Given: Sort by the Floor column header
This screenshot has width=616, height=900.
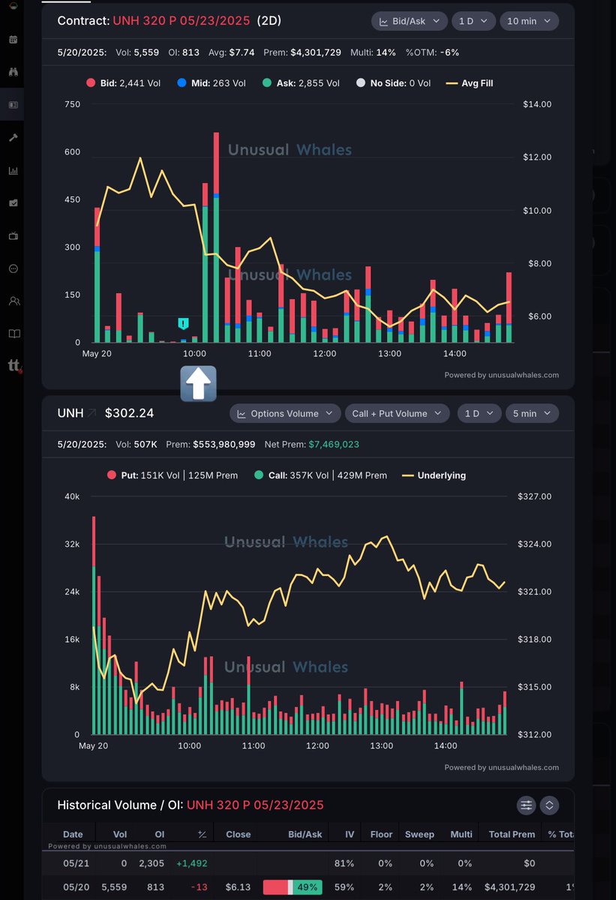Looking at the screenshot, I should 381,834.
